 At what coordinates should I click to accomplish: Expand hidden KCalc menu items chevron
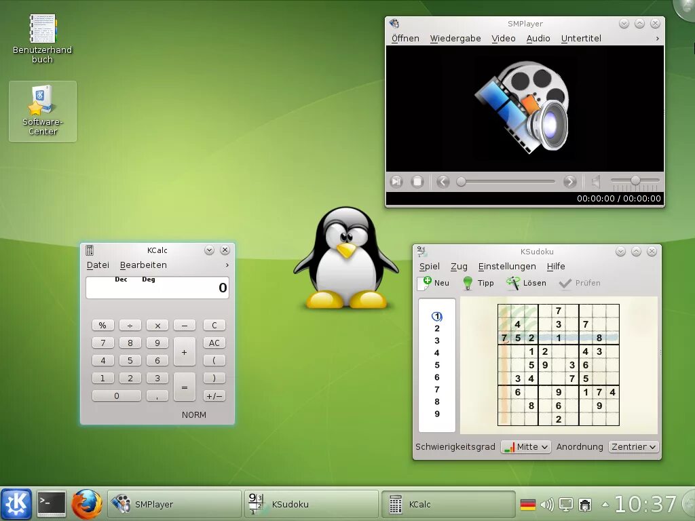pos(227,265)
